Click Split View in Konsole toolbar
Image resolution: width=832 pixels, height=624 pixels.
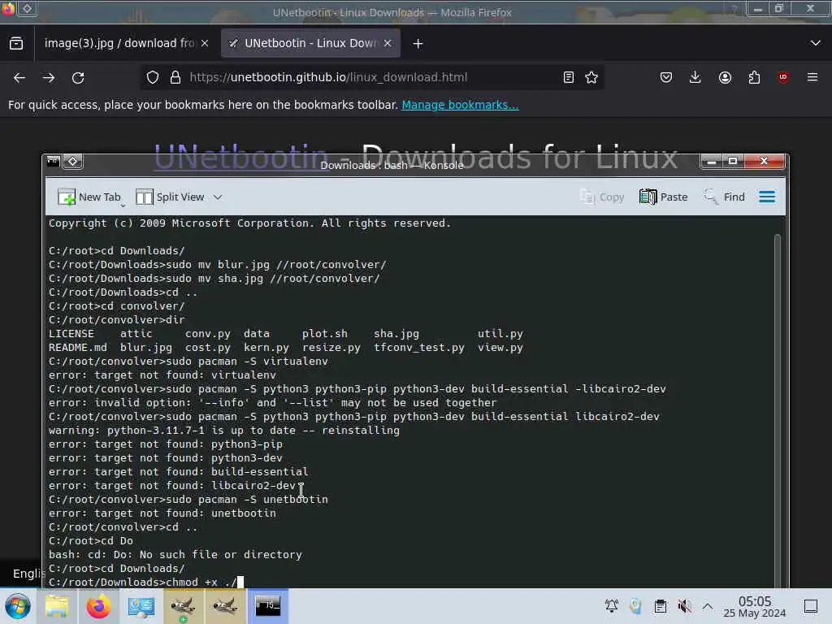tap(171, 197)
